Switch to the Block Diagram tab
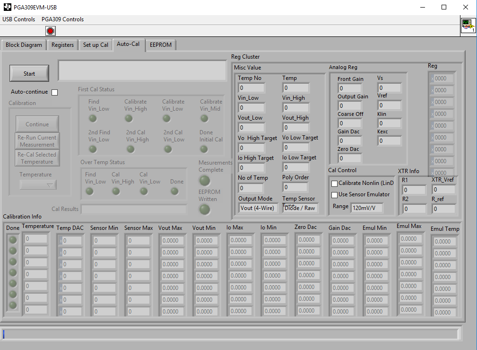The image size is (477, 350). point(24,45)
